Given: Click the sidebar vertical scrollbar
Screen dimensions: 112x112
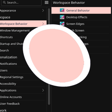Looking at the screenshot, I should pos(49,57).
